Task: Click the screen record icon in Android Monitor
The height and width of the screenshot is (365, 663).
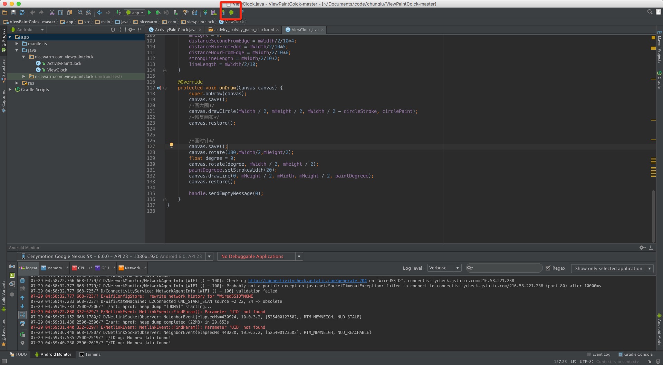Action: (12, 275)
